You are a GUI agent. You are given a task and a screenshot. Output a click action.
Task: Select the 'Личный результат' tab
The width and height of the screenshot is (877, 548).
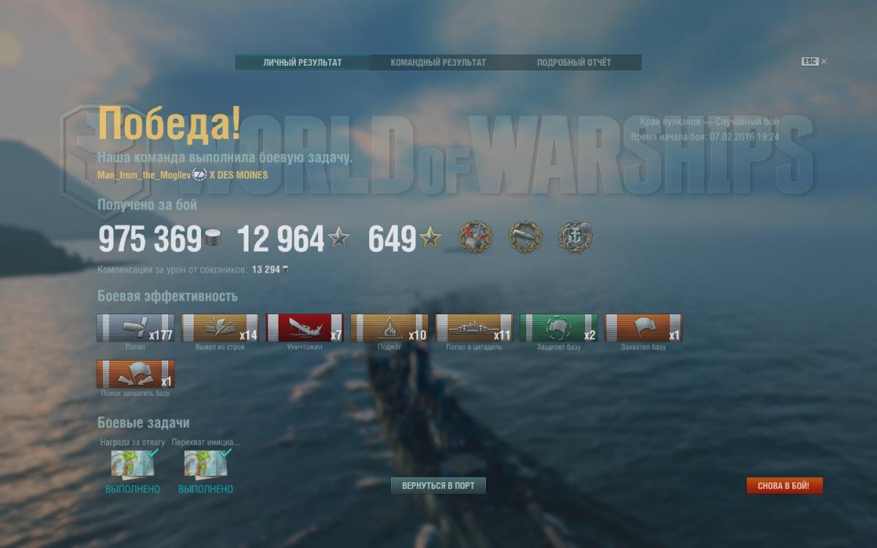[x=303, y=63]
